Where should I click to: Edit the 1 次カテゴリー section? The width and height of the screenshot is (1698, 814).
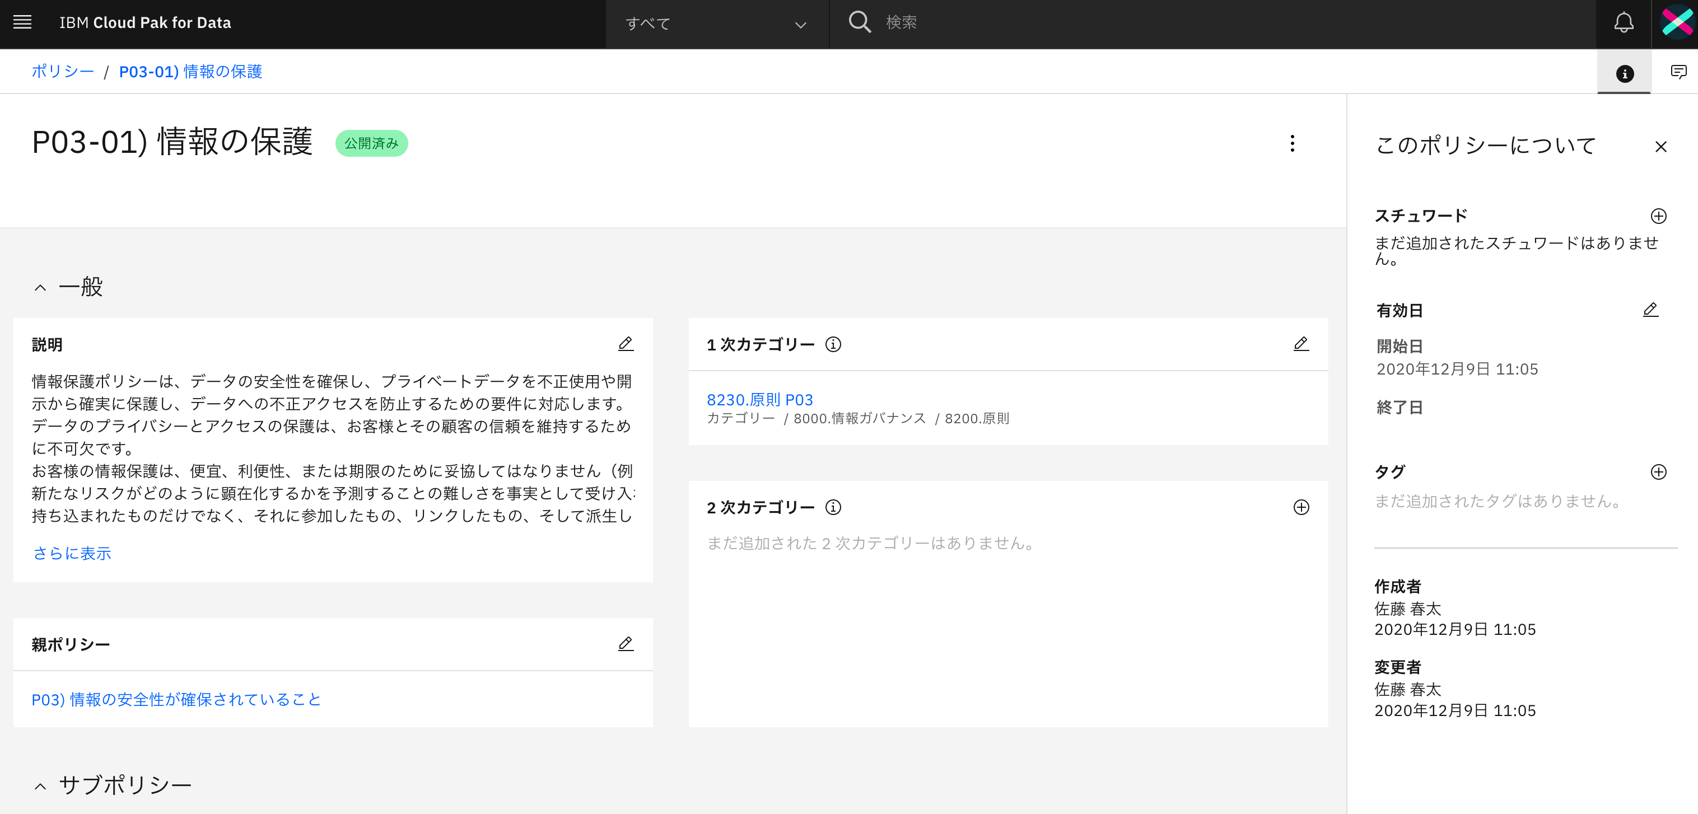(x=1300, y=344)
